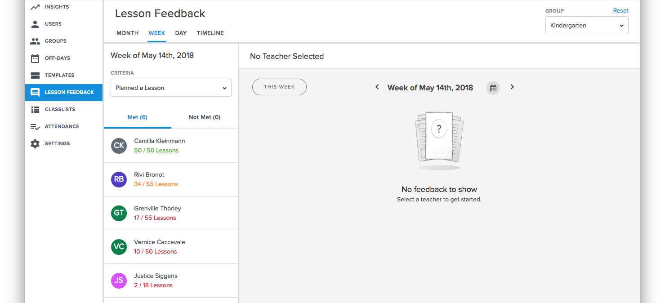Select the Week view tab

(x=157, y=33)
